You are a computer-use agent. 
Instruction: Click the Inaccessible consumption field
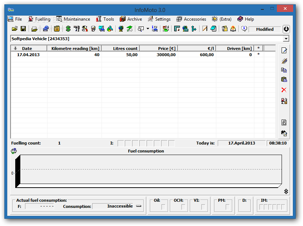[113, 206]
